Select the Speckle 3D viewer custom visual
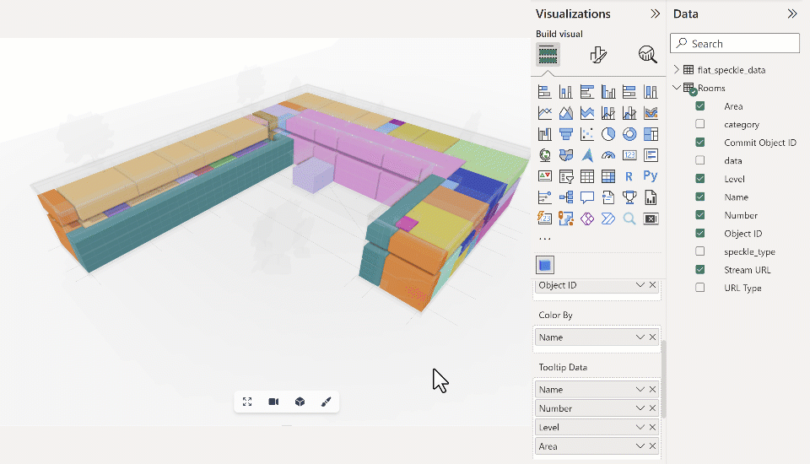Screen dimensions: 810x464 [545, 265]
